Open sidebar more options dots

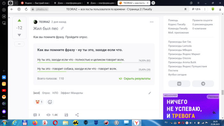point(4,116)
